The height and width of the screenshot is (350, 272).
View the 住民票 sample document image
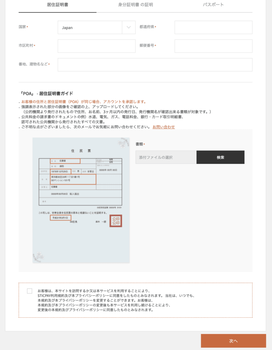click(x=81, y=200)
